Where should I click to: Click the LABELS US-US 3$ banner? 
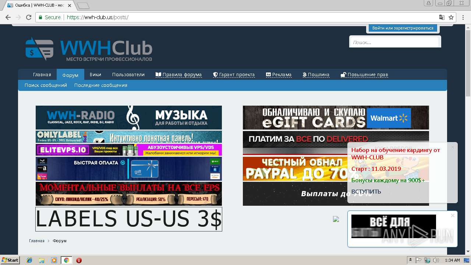(129, 219)
